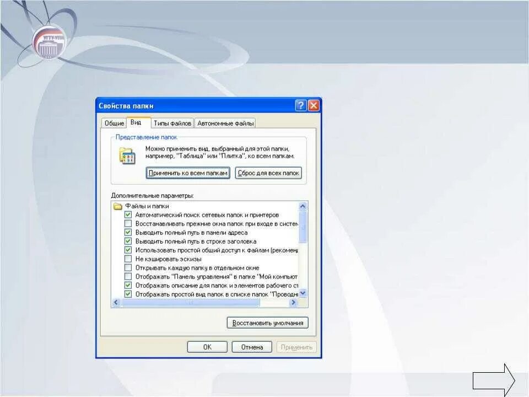This screenshot has height=397, width=529.
Task: Toggle Отображать простой вид папок checkbox
Action: tap(128, 294)
